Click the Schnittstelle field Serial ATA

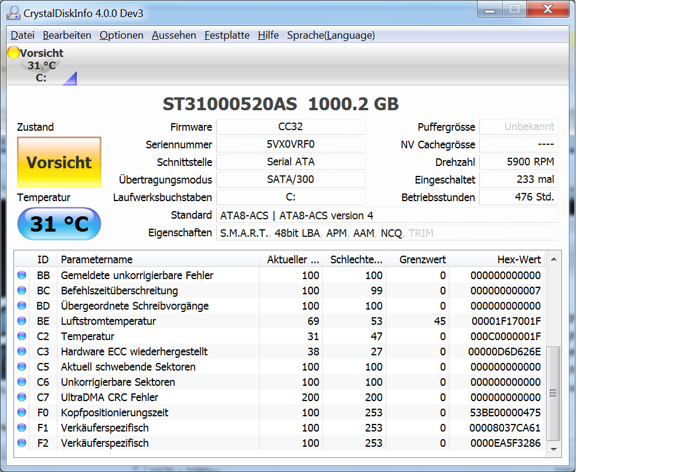click(291, 162)
